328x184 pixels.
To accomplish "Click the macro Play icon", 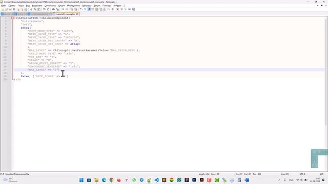I will coord(126,9).
